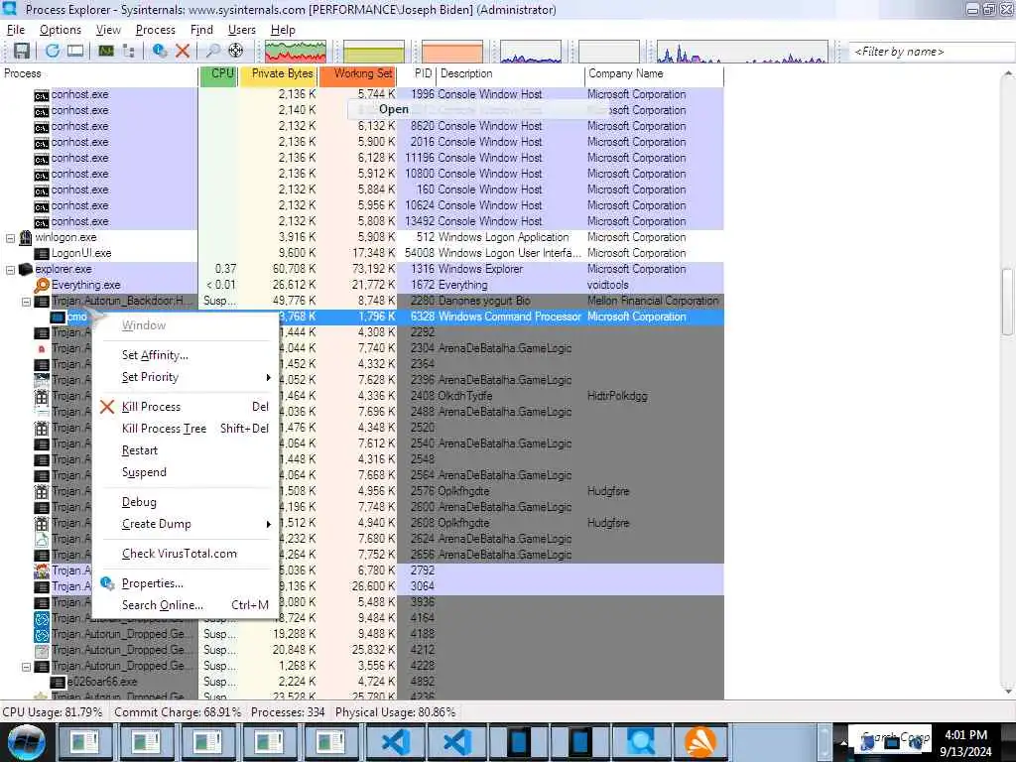
Task: Open the File menu
Action: [16, 30]
